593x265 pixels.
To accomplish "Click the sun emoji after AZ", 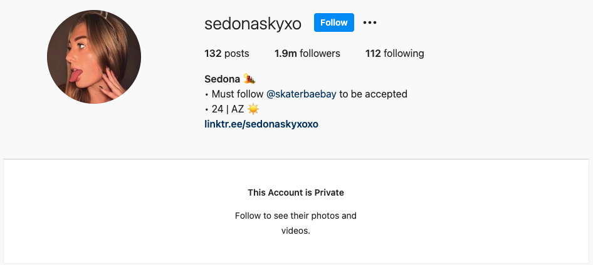I will click(253, 109).
